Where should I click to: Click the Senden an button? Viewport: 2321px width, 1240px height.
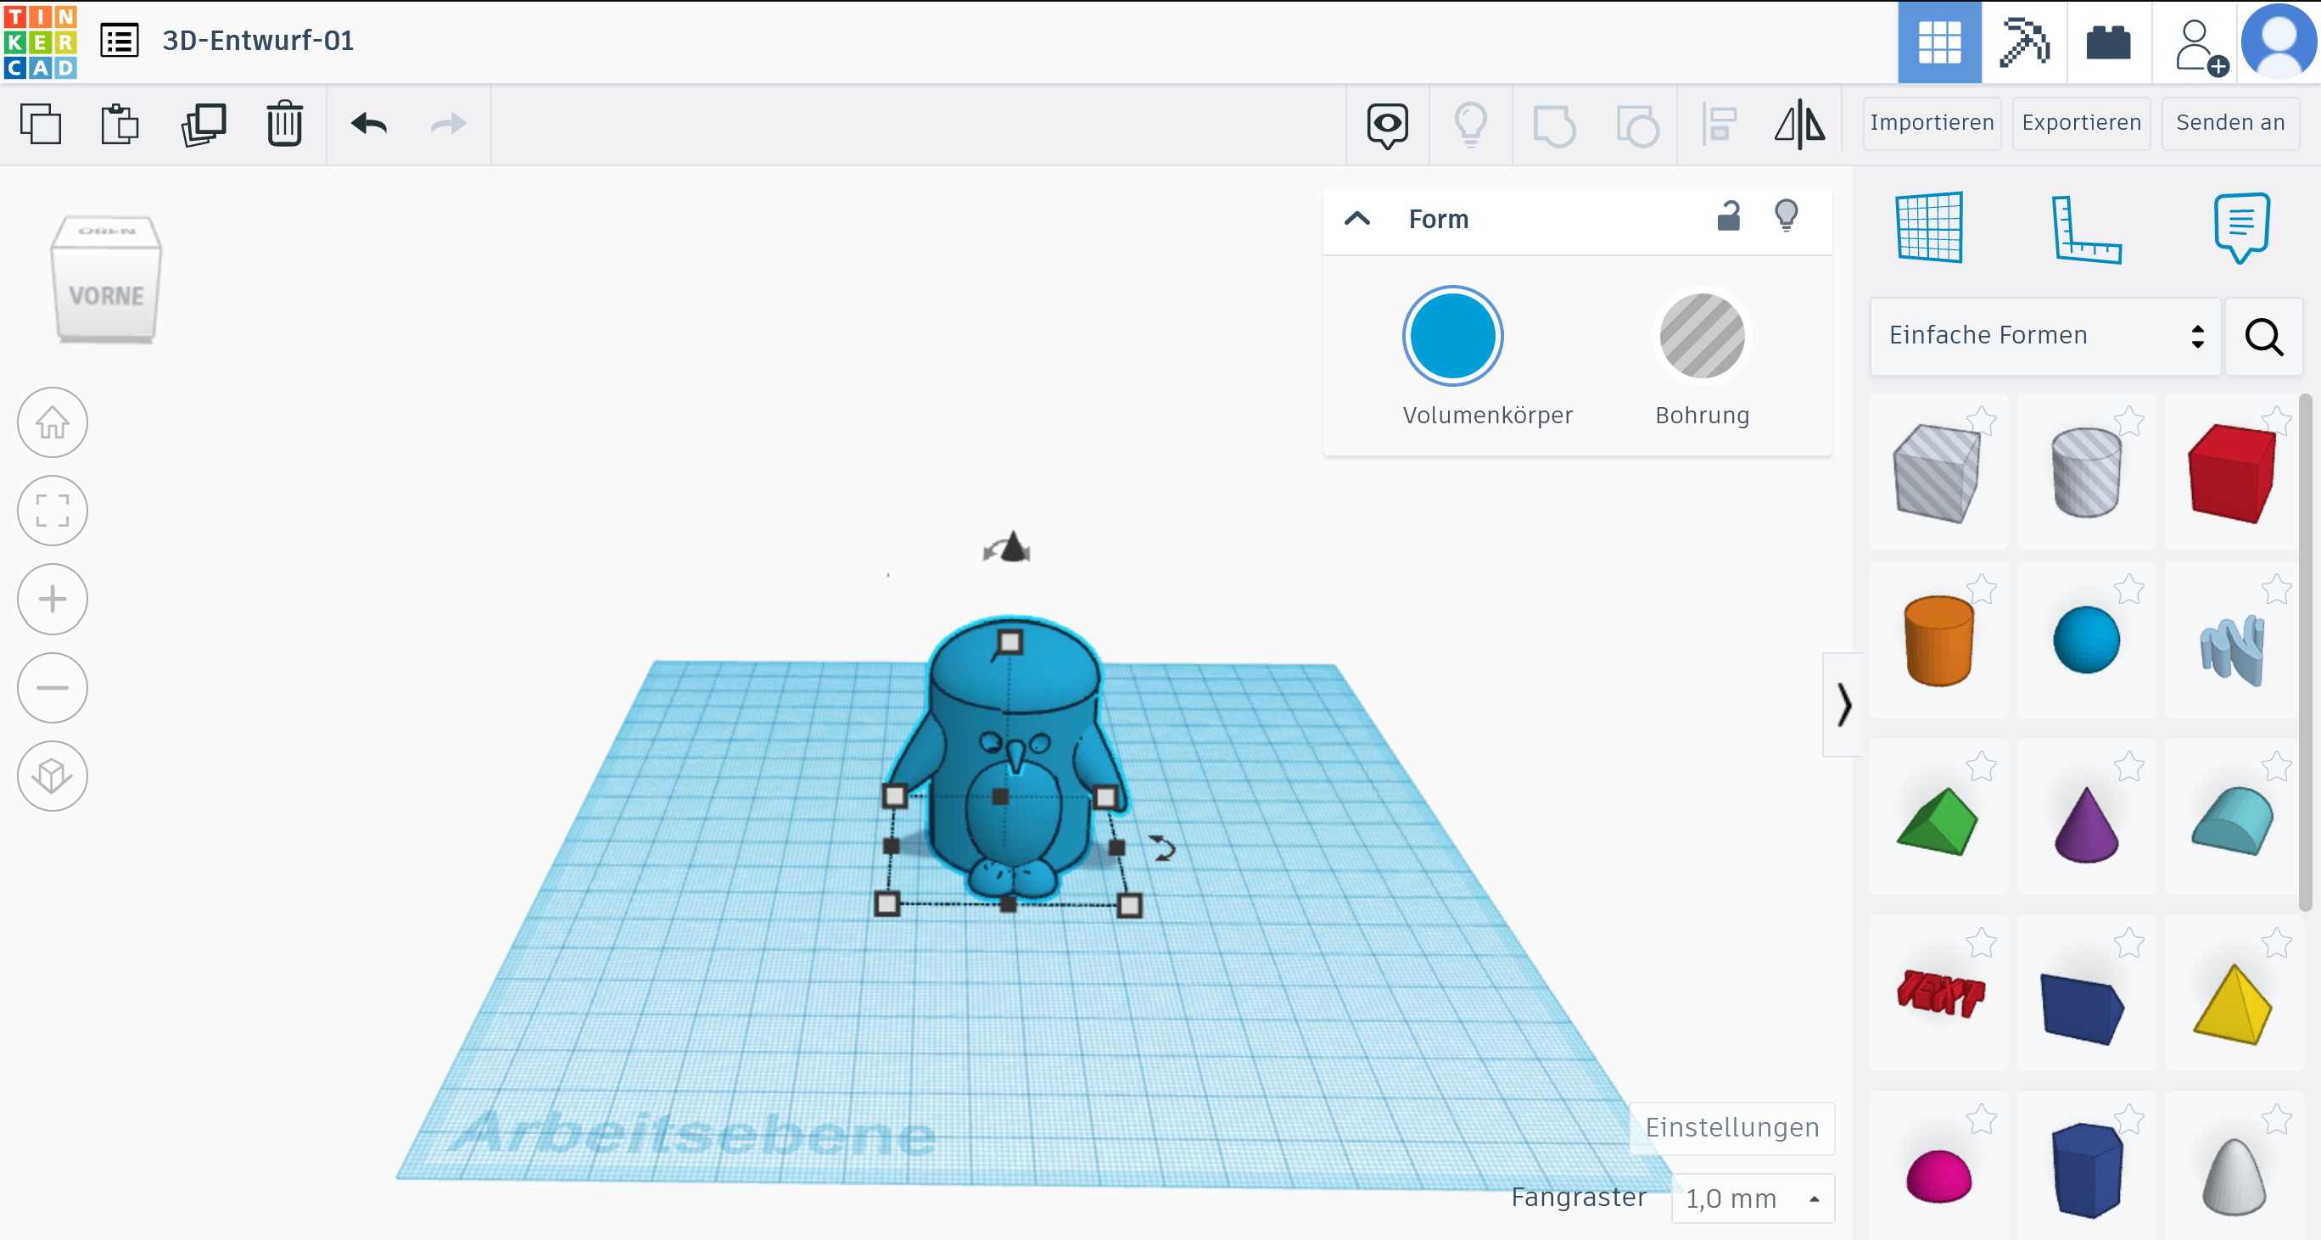[2231, 122]
